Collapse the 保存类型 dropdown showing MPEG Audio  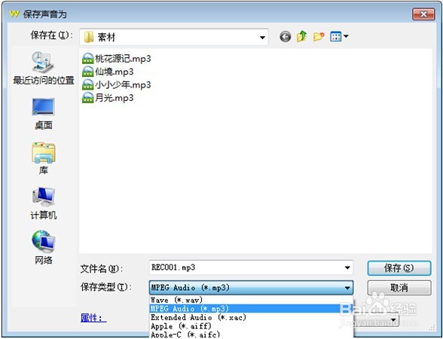pos(251,288)
